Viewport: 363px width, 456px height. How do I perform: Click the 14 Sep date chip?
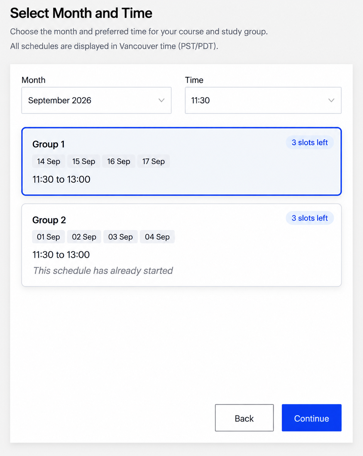tap(49, 161)
